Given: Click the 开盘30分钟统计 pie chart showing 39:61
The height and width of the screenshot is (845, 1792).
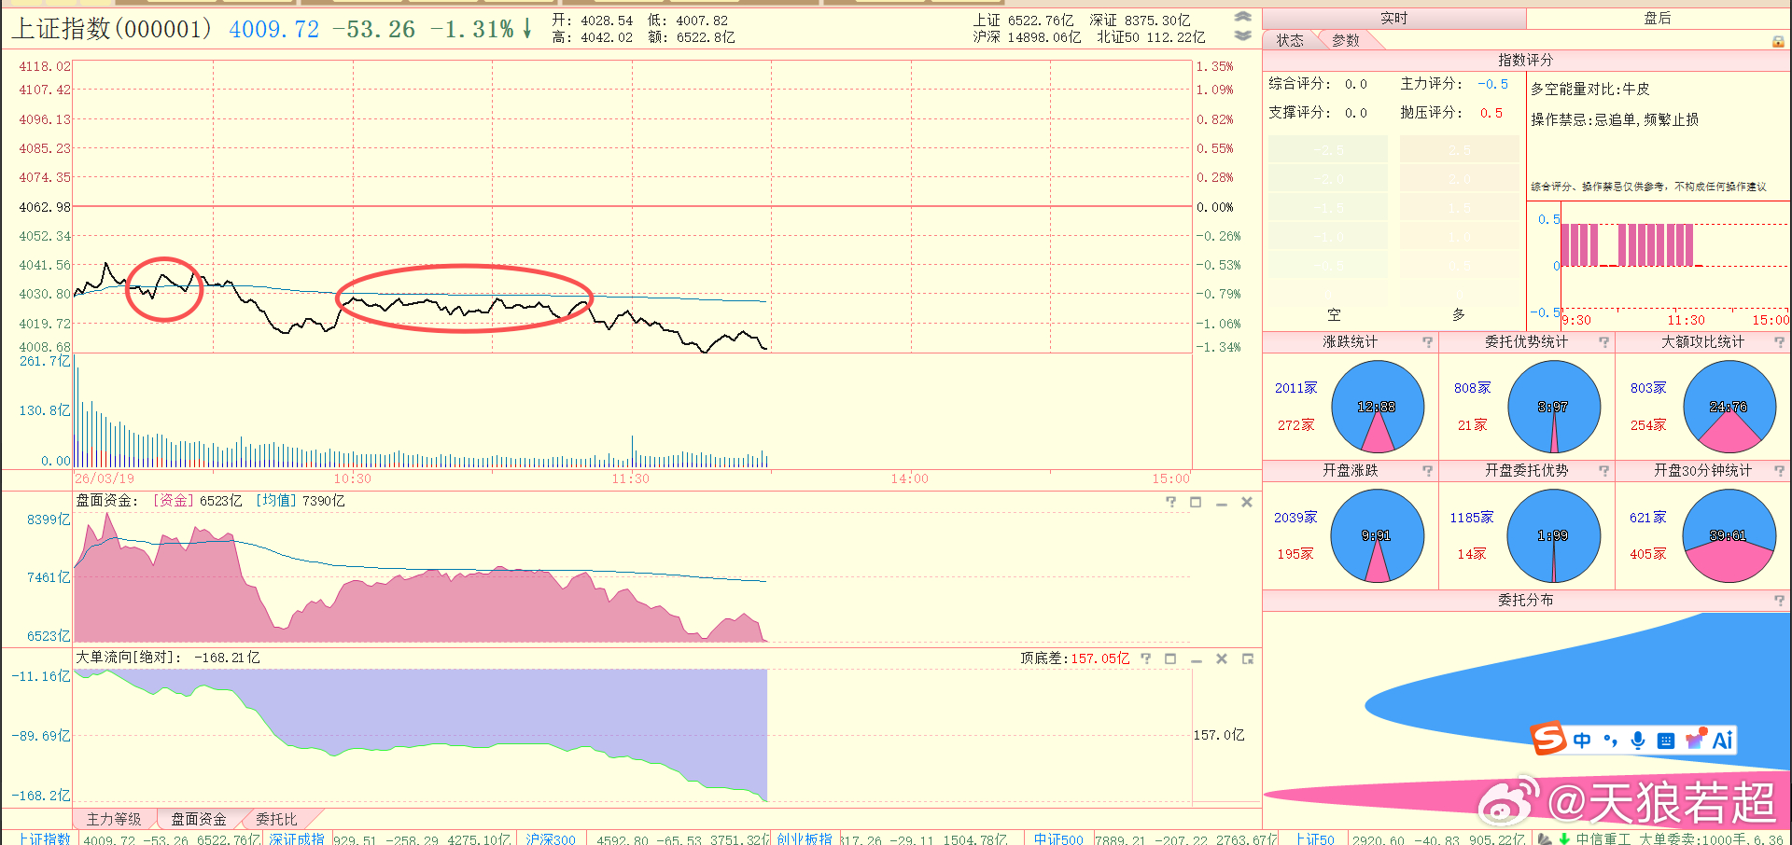Looking at the screenshot, I should 1729,535.
